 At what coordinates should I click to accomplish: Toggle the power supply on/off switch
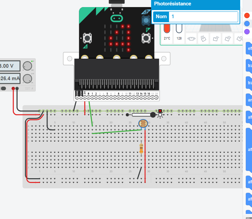3,89
